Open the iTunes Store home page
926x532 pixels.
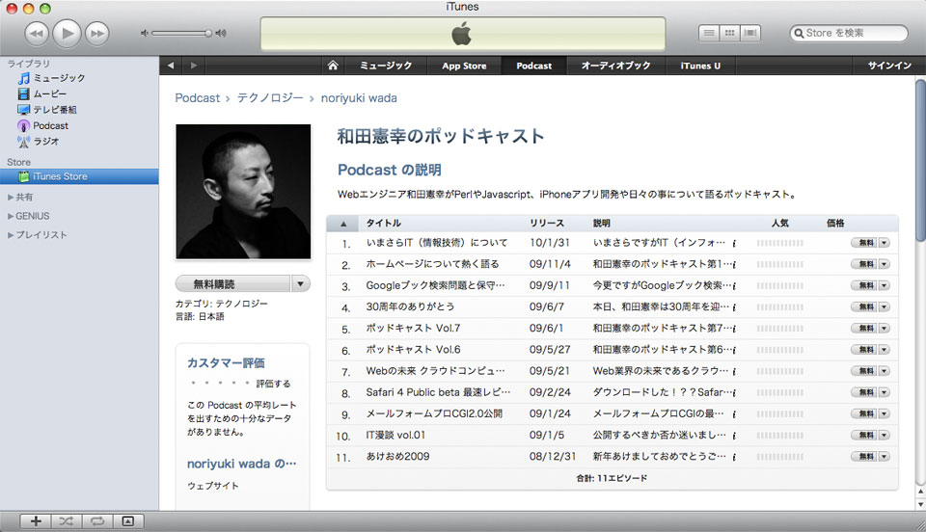333,66
